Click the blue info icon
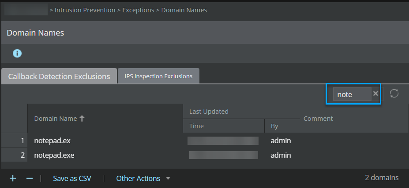The width and height of the screenshot is (409, 188). click(17, 54)
